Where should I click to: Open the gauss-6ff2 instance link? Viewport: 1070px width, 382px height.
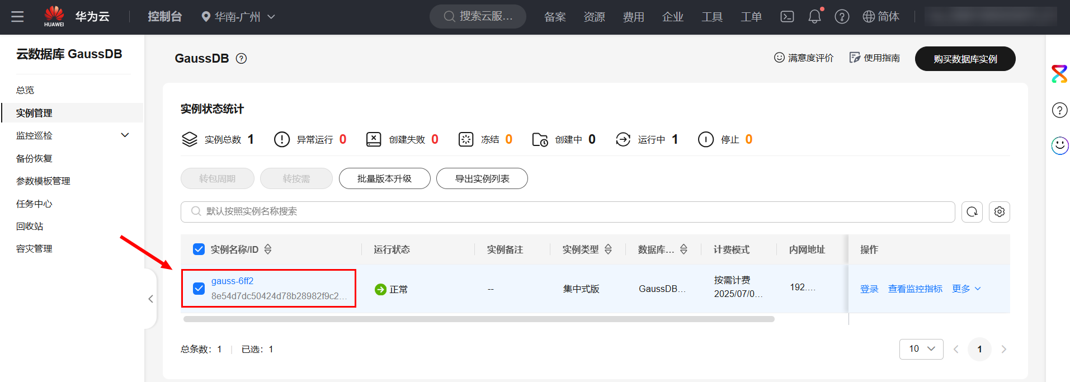click(x=232, y=281)
